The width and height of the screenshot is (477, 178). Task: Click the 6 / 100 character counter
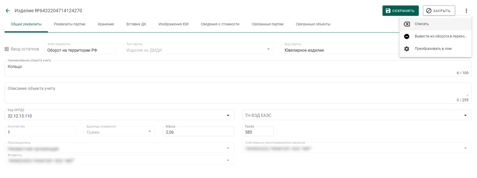(462, 73)
